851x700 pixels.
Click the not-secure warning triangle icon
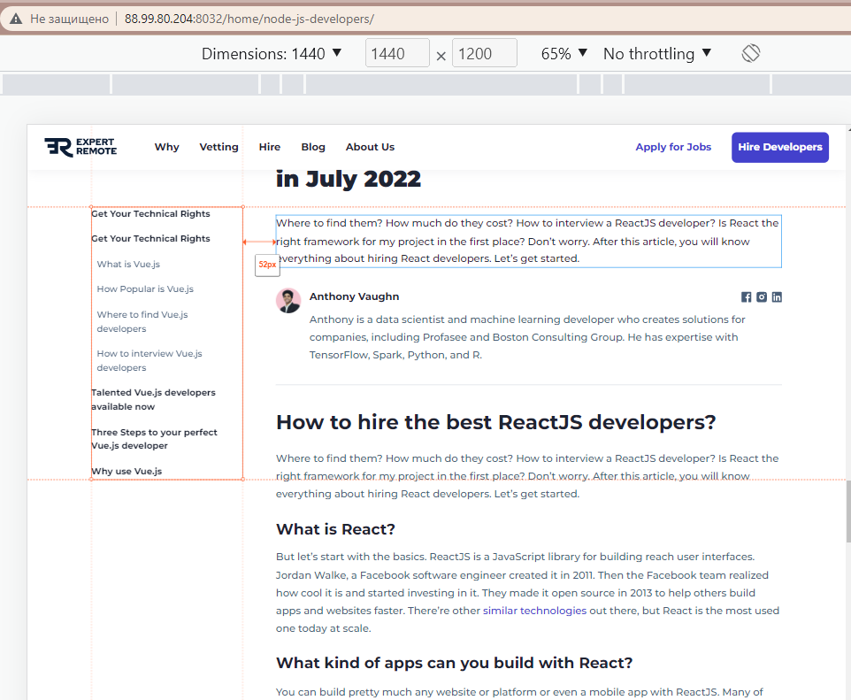16,19
